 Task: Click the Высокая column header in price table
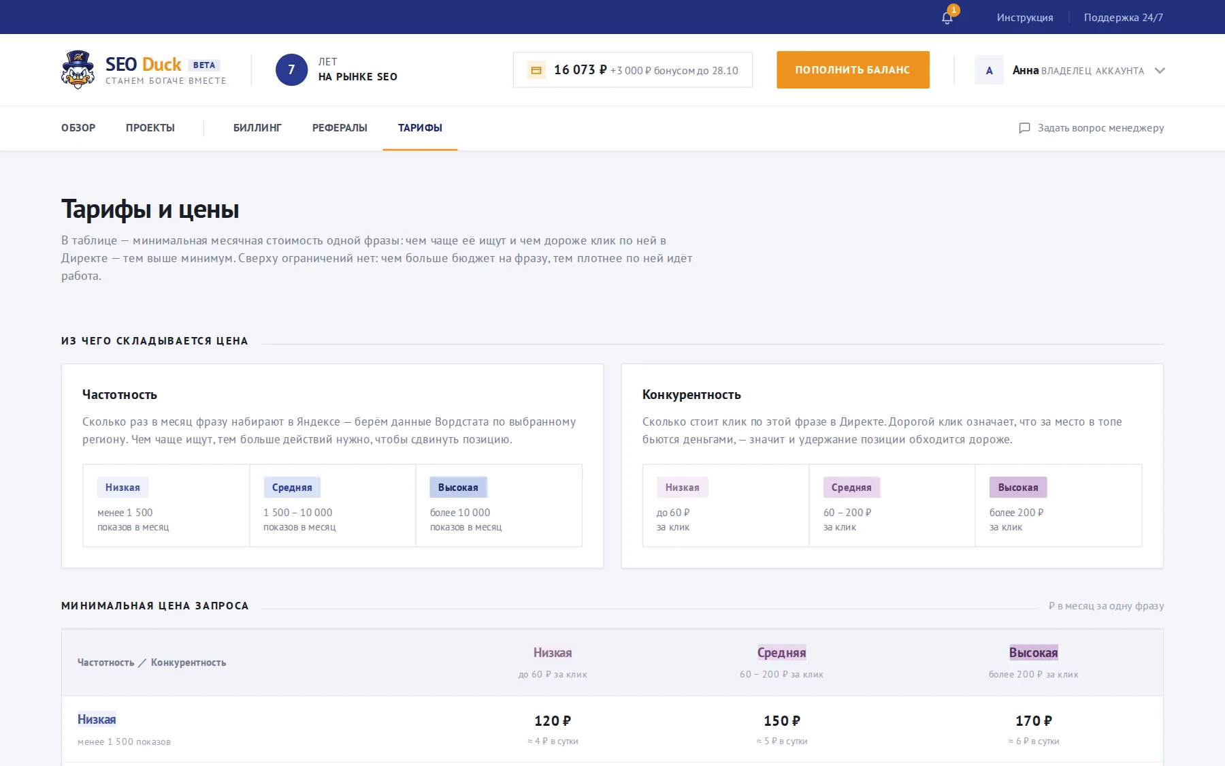pyautogui.click(x=1033, y=653)
